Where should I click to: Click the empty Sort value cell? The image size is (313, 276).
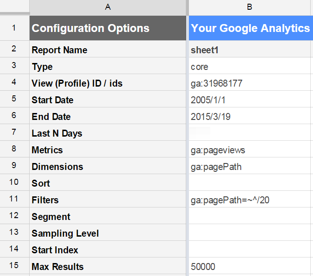pos(250,183)
